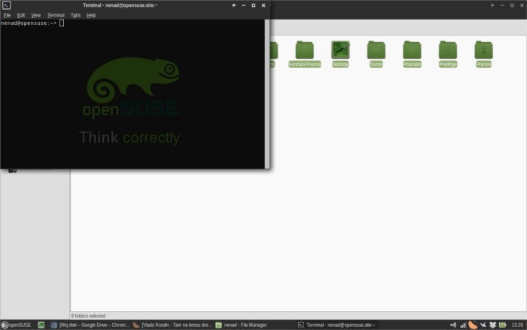The height and width of the screenshot is (330, 527).
Task: Open the Numix folder
Action: [x=376, y=53]
